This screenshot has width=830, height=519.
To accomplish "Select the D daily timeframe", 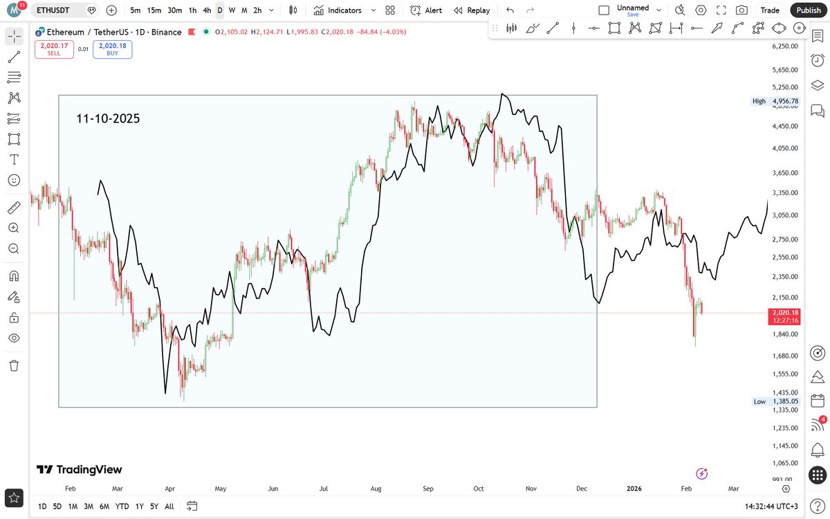I will click(x=220, y=10).
